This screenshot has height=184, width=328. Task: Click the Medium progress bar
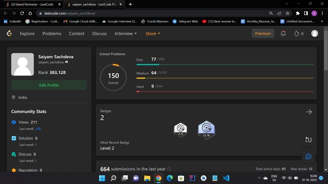225,78
